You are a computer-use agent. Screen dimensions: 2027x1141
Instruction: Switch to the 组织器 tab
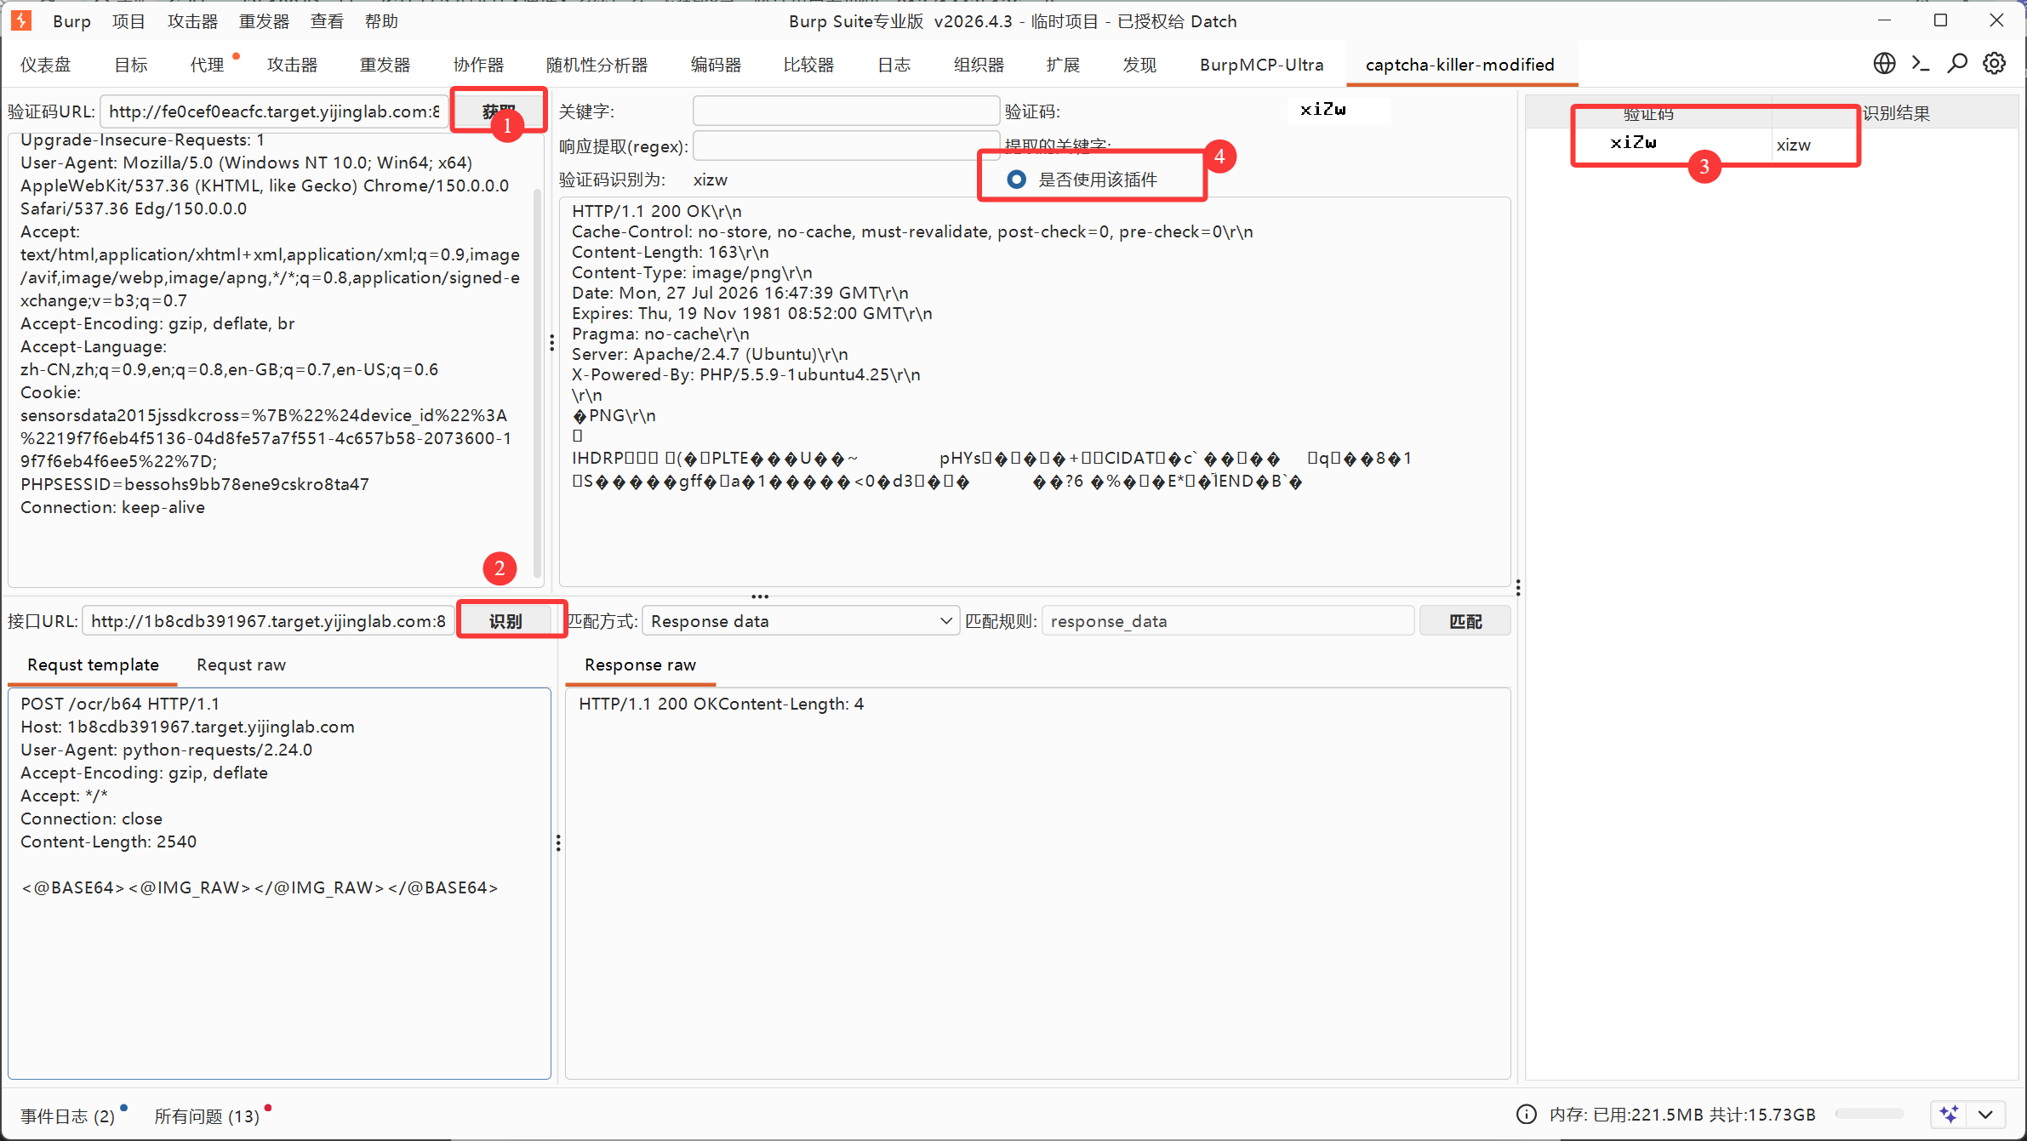[x=979, y=65]
